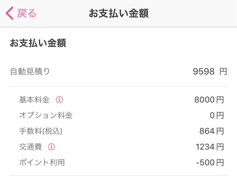This screenshot has width=237, height=180.
Task: Select the オプション料金 row label
Action: [x=46, y=115]
